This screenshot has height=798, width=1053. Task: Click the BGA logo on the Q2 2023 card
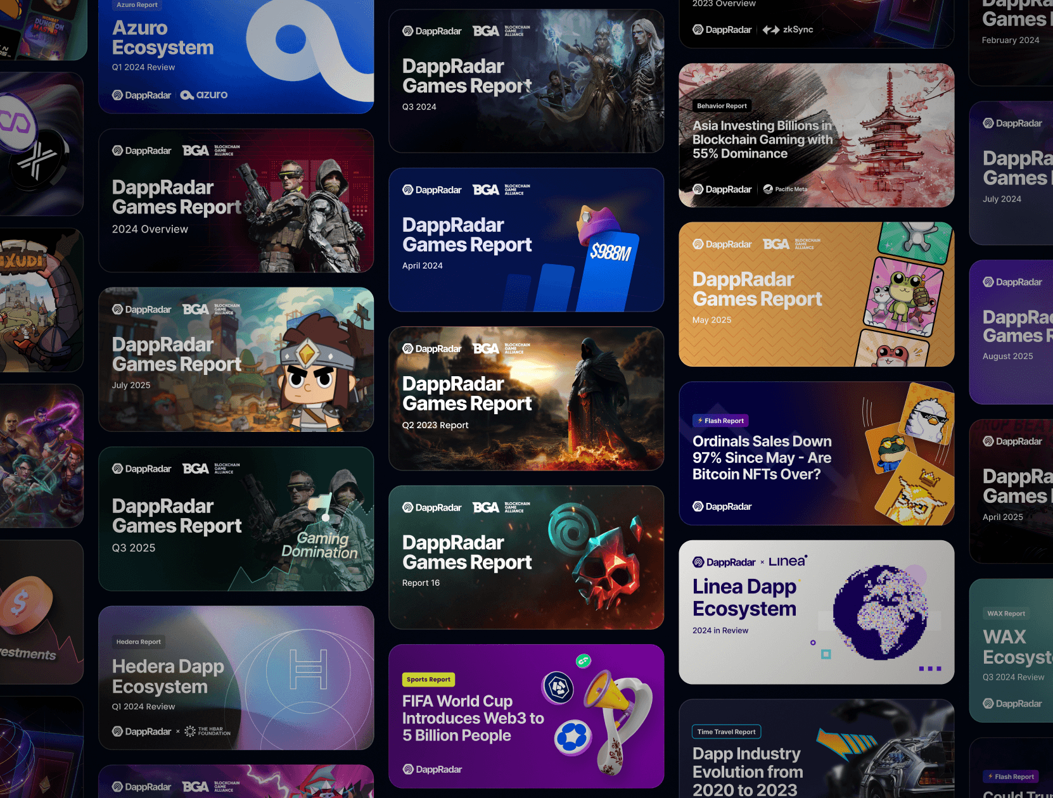click(501, 348)
